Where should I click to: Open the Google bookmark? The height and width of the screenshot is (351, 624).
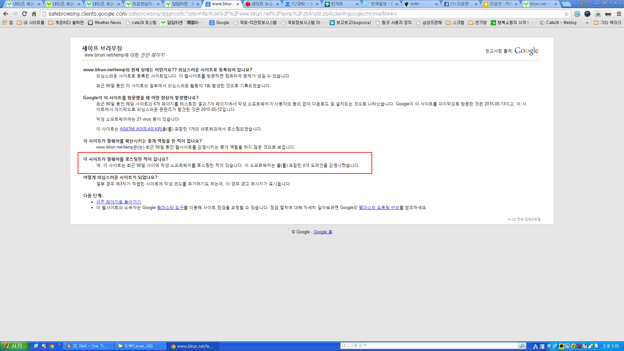(x=219, y=22)
